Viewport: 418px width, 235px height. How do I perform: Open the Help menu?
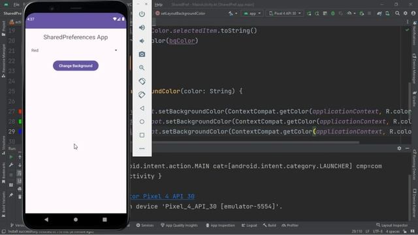(159, 5)
